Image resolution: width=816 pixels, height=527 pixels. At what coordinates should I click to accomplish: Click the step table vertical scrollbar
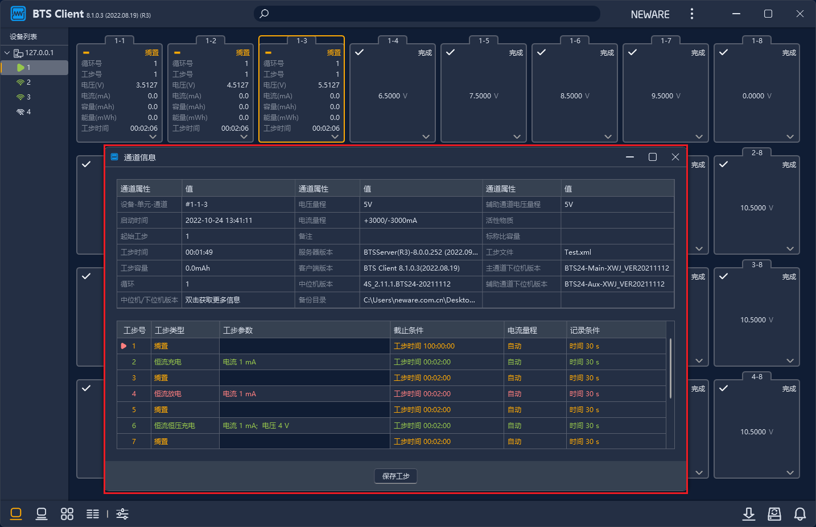670,368
